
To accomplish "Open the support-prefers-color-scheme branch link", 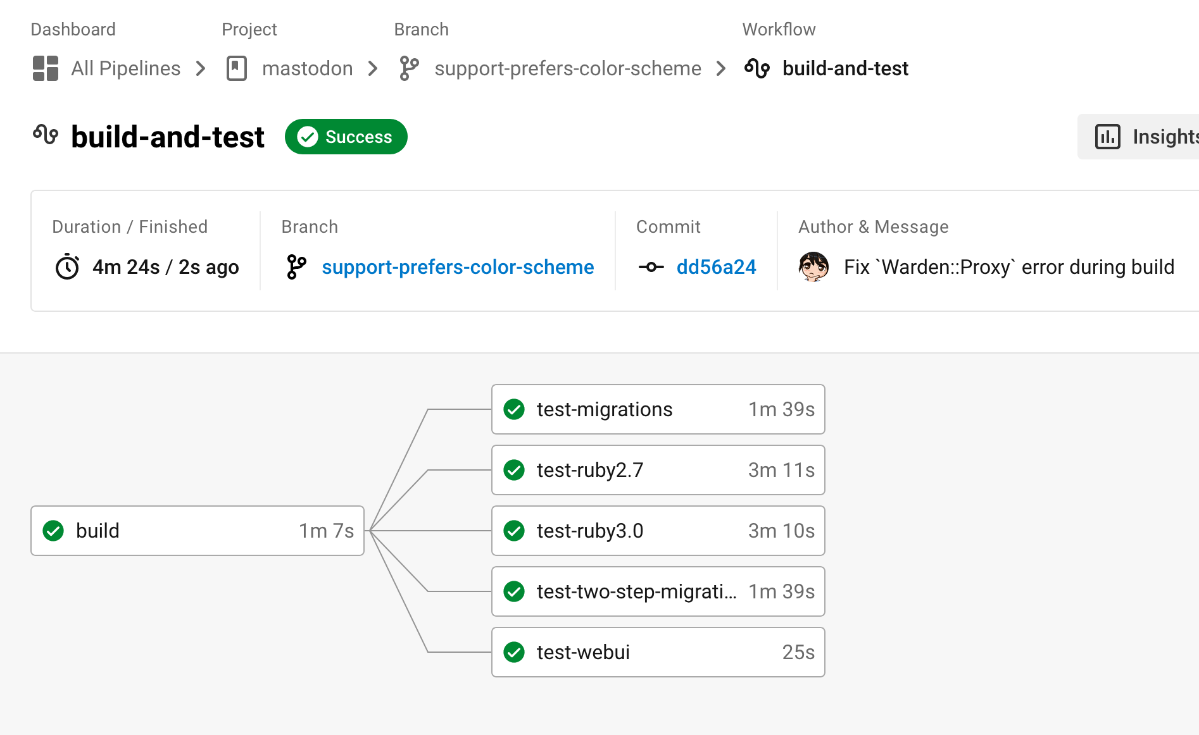I will tap(457, 267).
